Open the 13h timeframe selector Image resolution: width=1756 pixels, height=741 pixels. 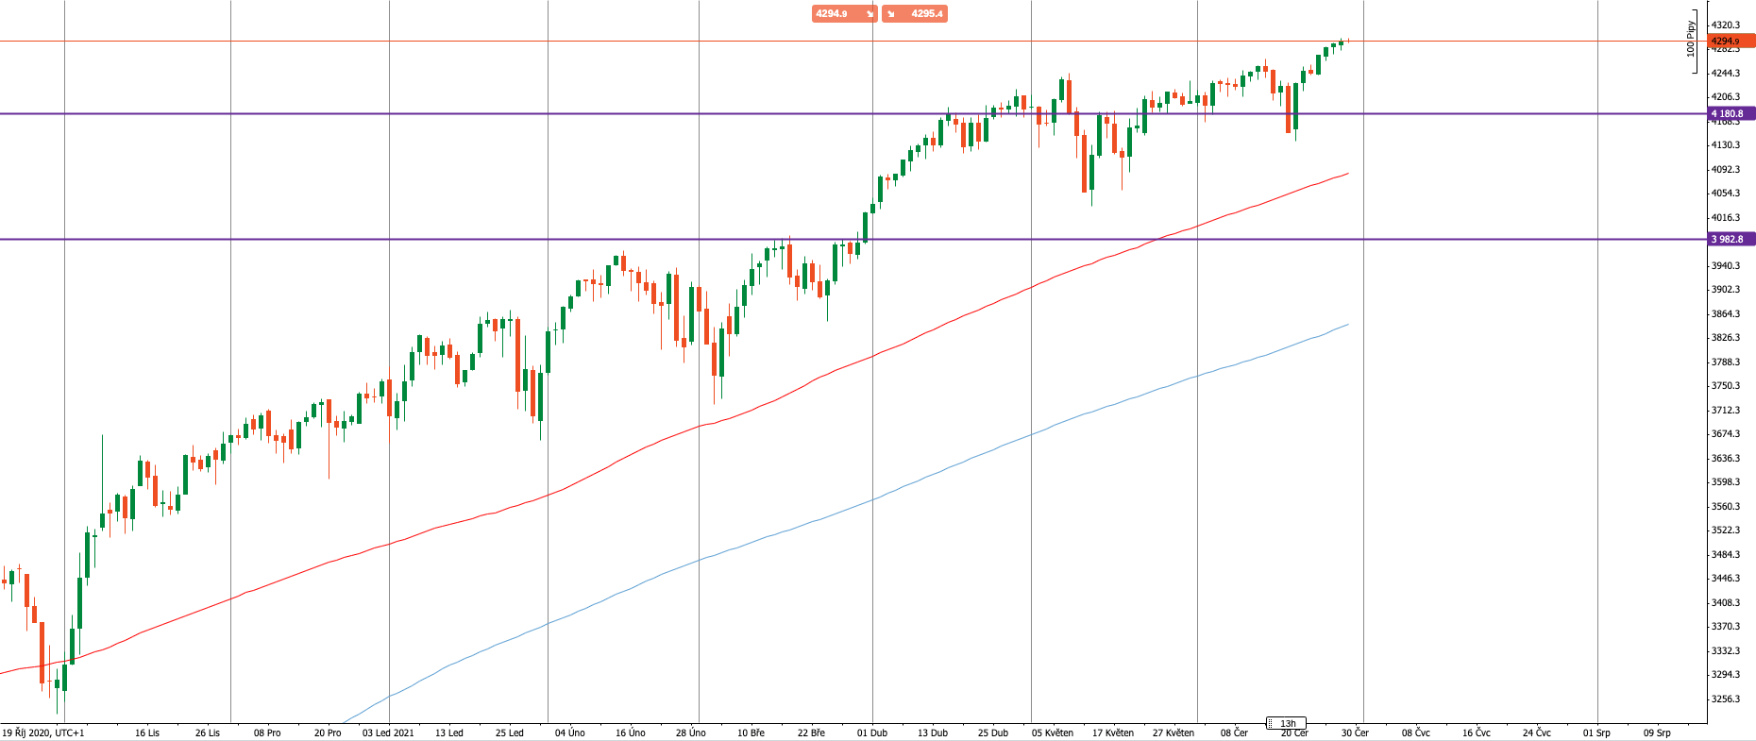point(1290,723)
